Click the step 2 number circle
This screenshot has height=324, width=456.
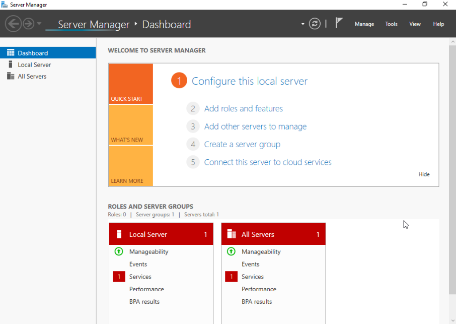pos(193,108)
